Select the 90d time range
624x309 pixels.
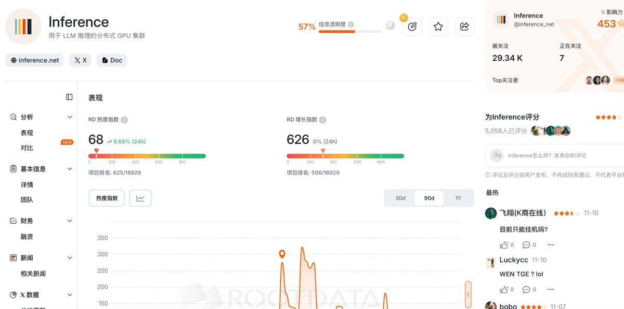tap(429, 198)
